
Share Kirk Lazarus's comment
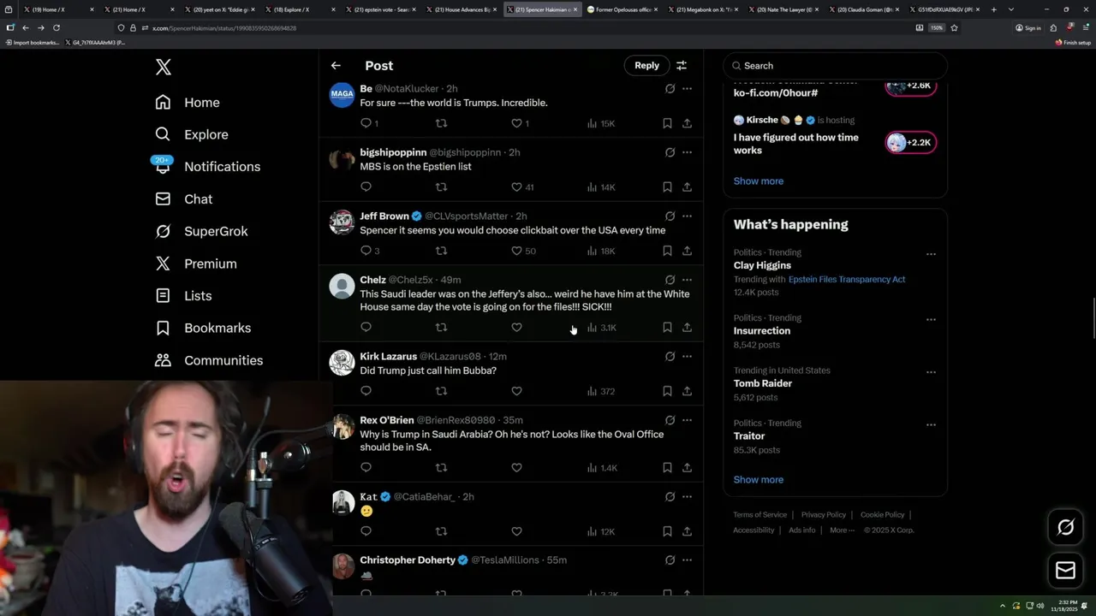(687, 391)
